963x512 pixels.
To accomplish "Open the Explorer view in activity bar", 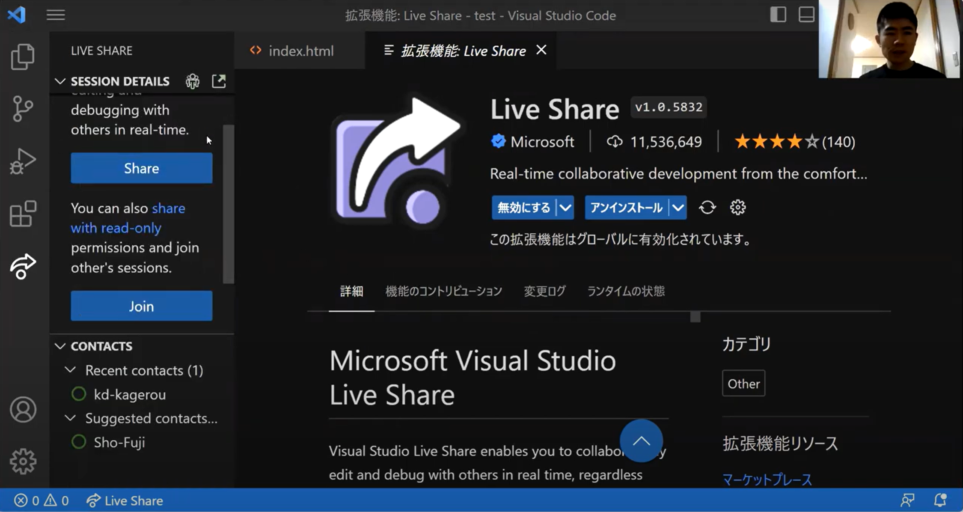I will click(23, 57).
